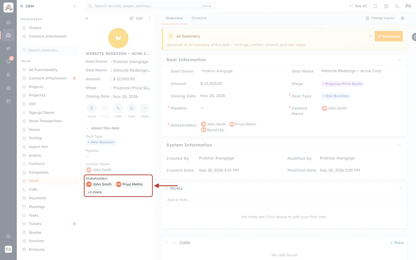
Task: Collapse the About this deal group
Action: click(87, 128)
